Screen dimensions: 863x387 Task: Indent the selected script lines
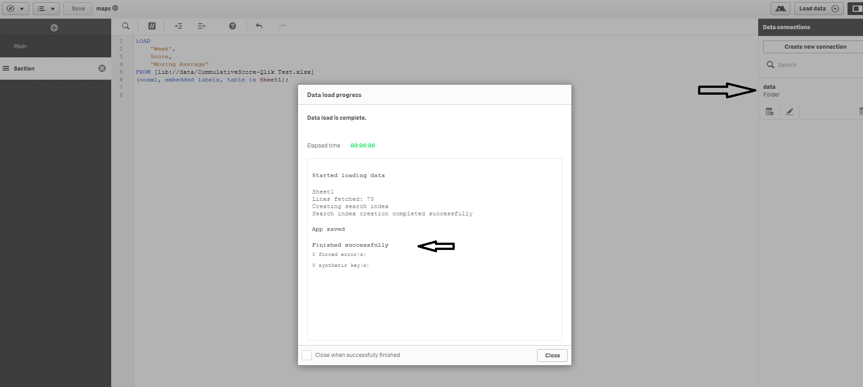point(178,26)
